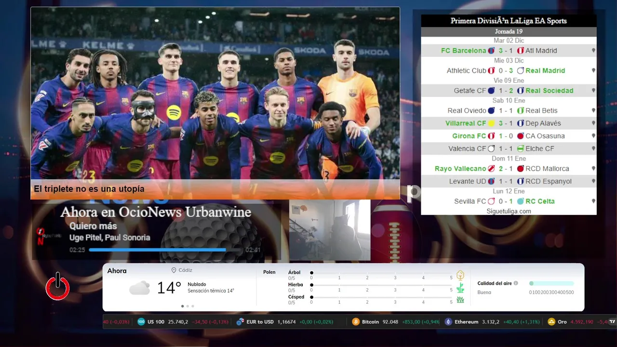Click the RC Celta light-blue crest
Screen dimensions: 617x347
point(520,201)
